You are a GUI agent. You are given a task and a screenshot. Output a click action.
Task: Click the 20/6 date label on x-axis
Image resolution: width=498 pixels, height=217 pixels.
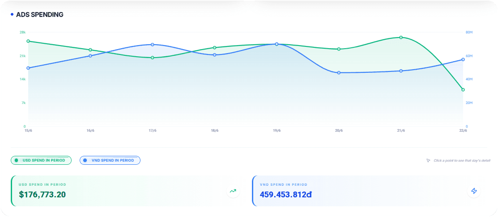[x=339, y=130]
